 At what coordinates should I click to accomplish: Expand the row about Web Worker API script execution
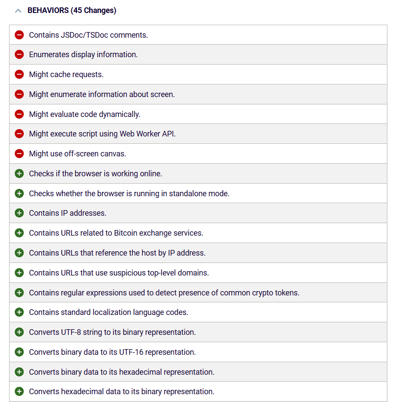[102, 133]
